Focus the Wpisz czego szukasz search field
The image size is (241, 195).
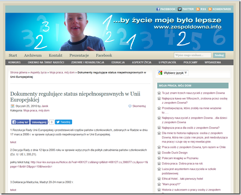tap(192, 55)
